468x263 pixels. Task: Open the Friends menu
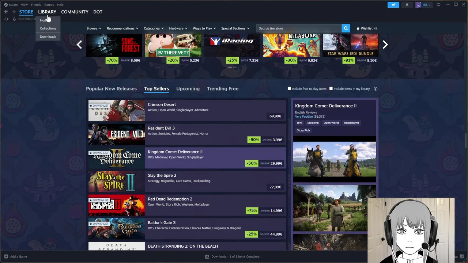point(36,5)
